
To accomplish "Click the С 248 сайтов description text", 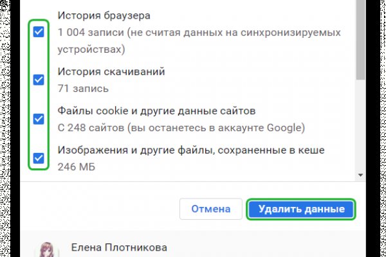I will pos(180,128).
